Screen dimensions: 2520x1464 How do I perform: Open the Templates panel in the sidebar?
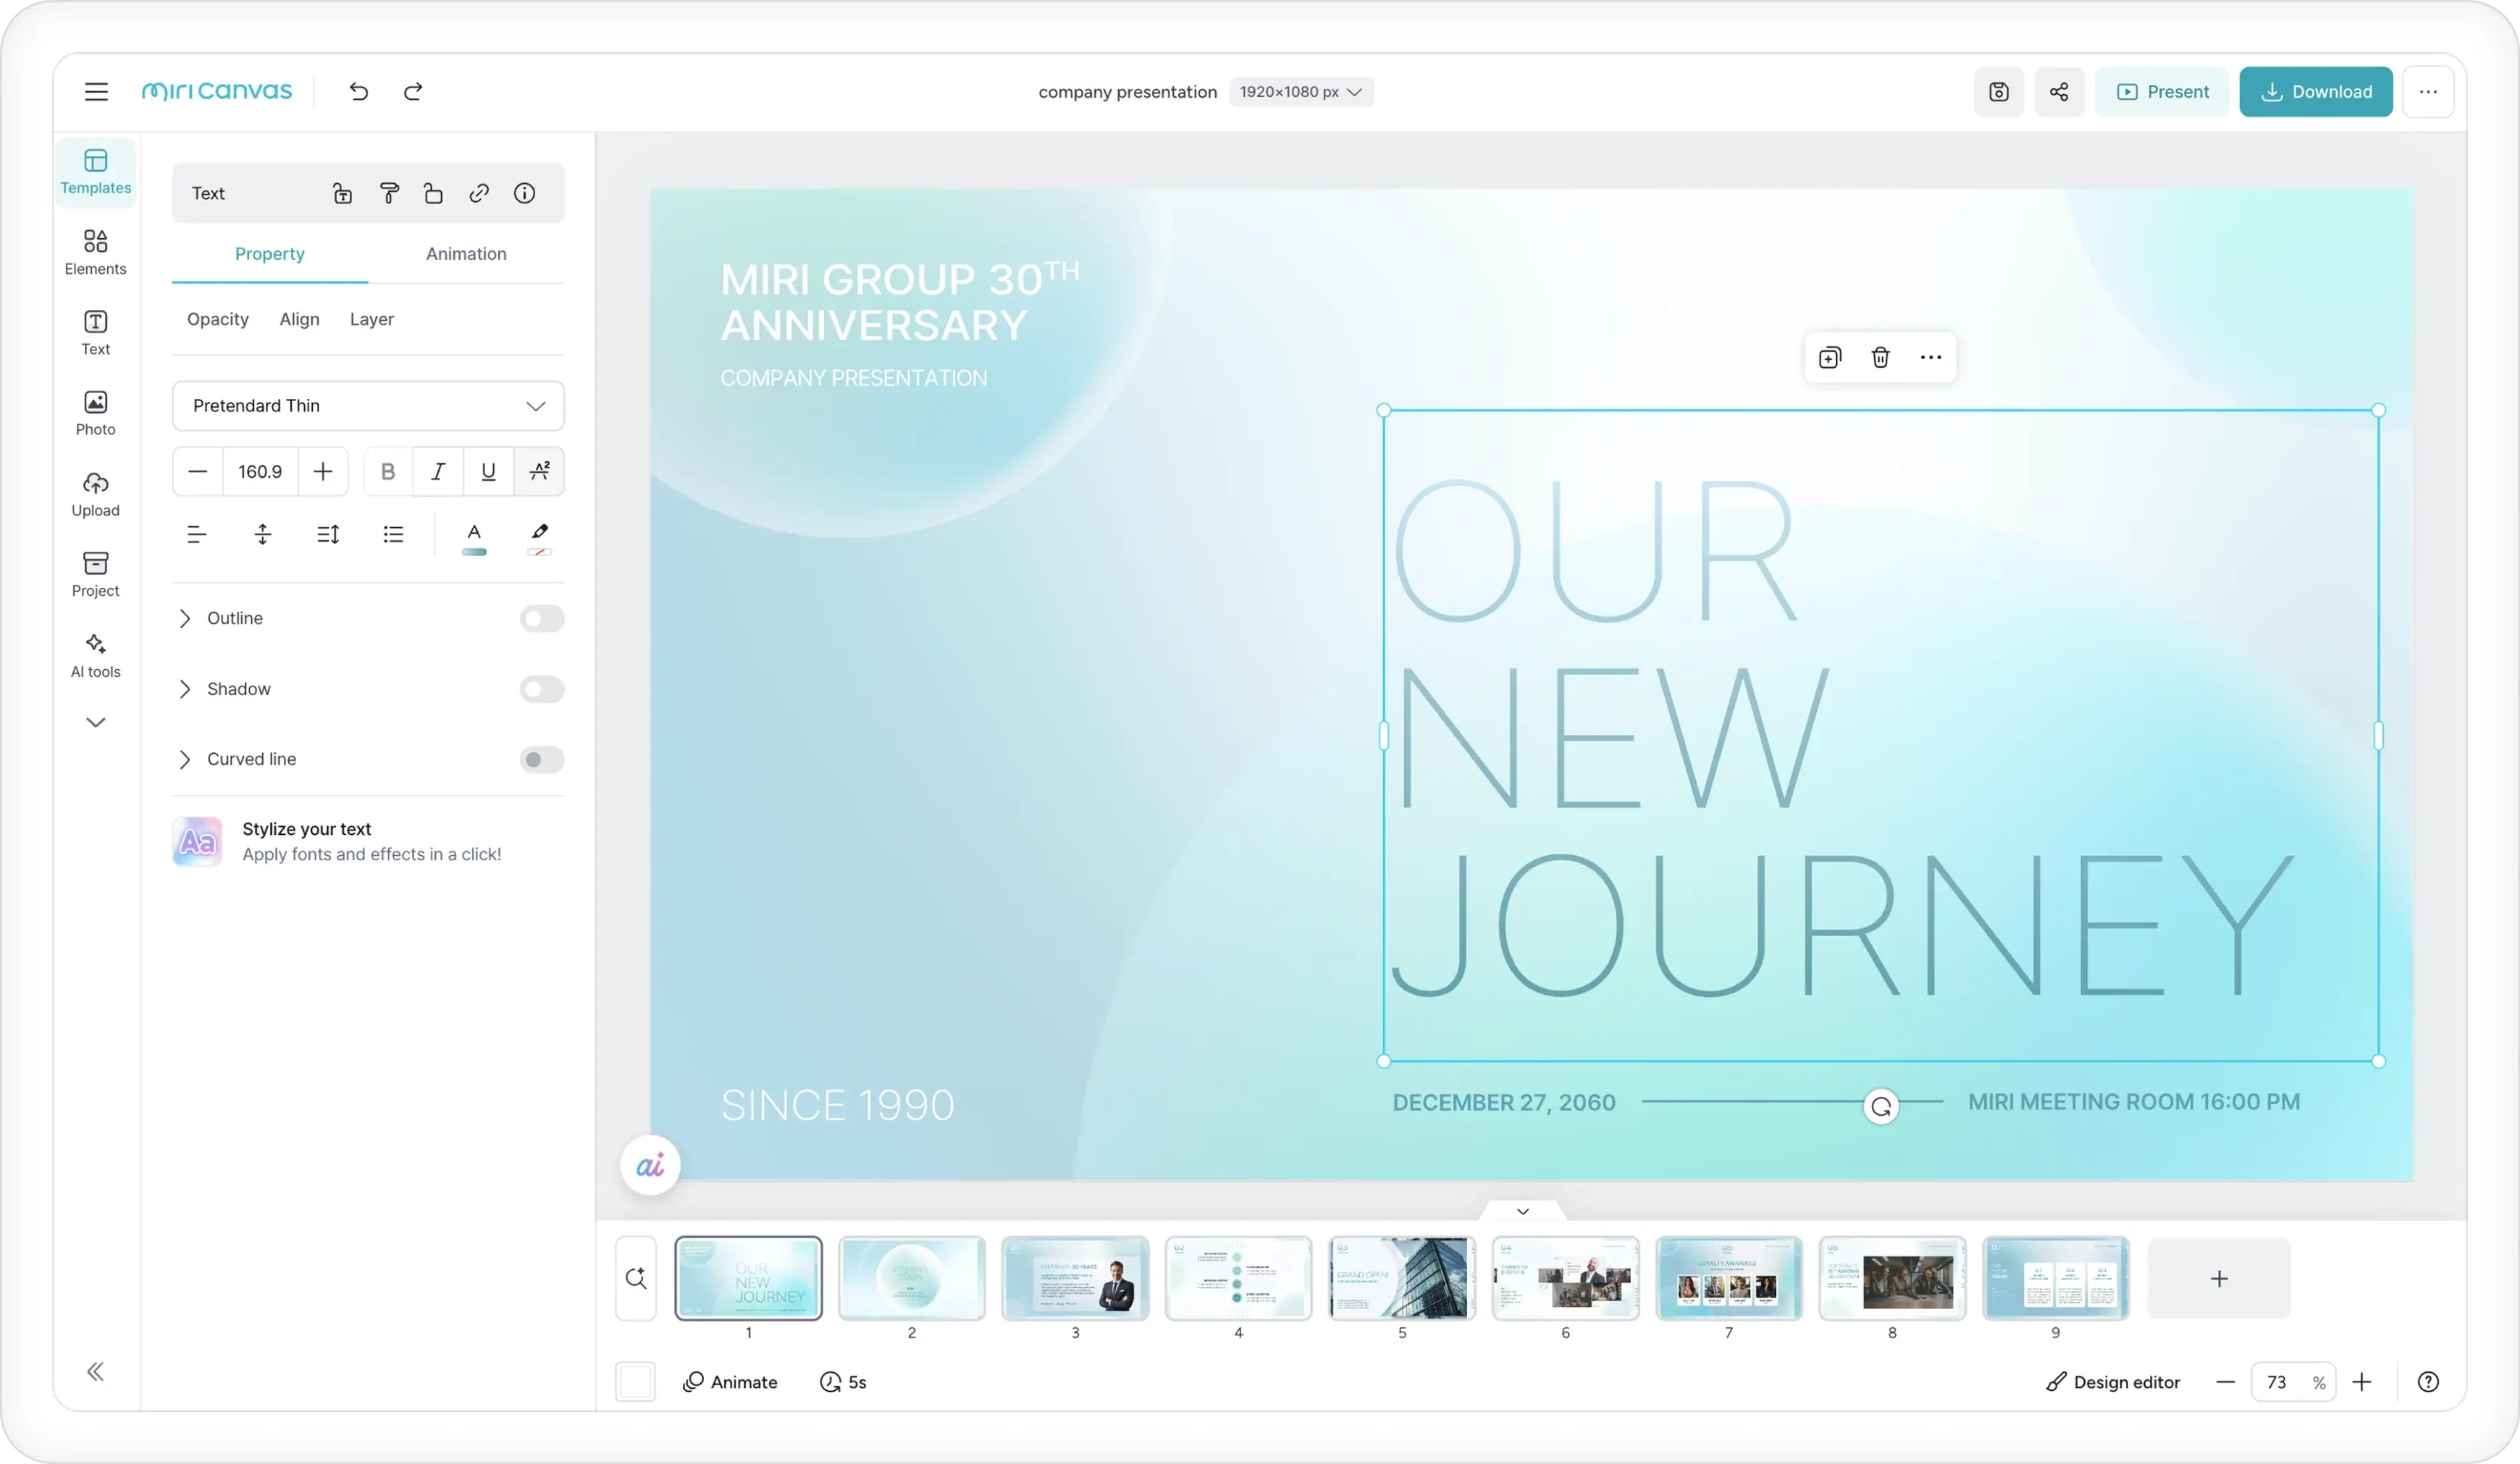pos(95,171)
